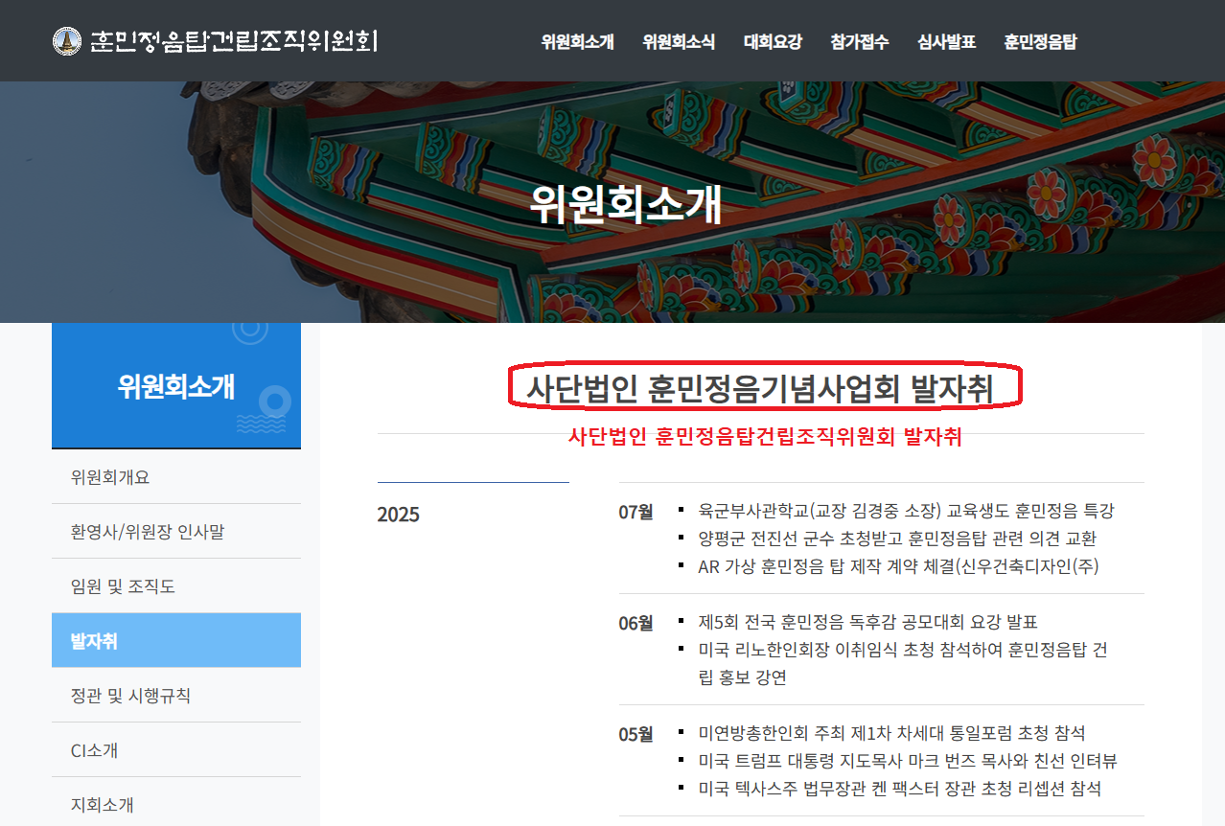Click the 훈민정음탑건립조직위원회 site title
The width and height of the screenshot is (1225, 826).
pos(233,41)
